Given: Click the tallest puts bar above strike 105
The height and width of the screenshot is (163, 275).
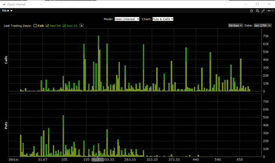Looking at the screenshot, I should point(63,136).
